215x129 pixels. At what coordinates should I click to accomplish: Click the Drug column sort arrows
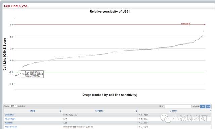(60, 111)
